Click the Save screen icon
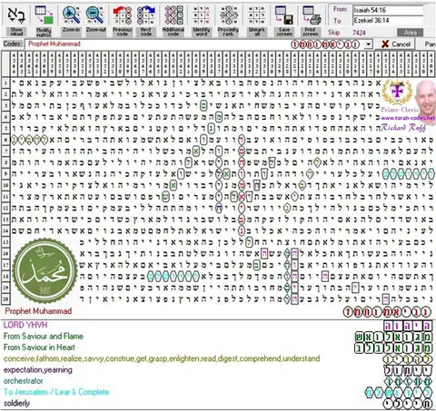The width and height of the screenshot is (436, 411). (x=284, y=15)
